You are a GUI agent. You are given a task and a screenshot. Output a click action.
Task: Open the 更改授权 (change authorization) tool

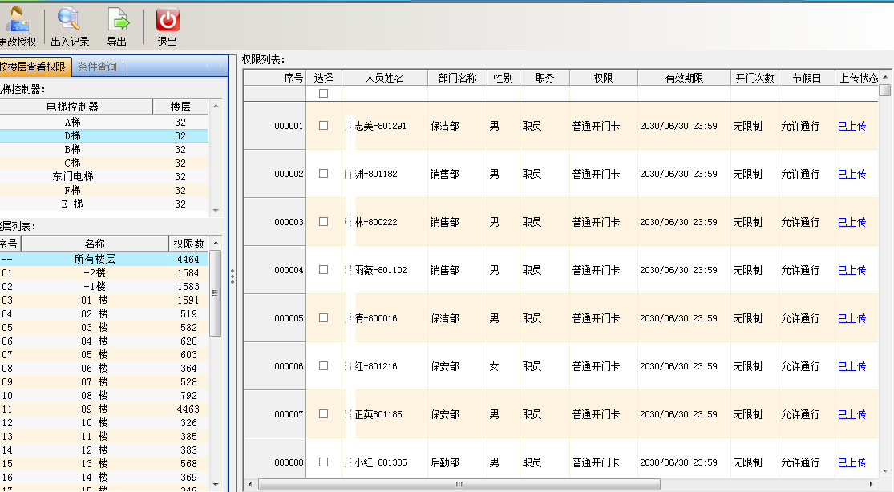(17, 26)
